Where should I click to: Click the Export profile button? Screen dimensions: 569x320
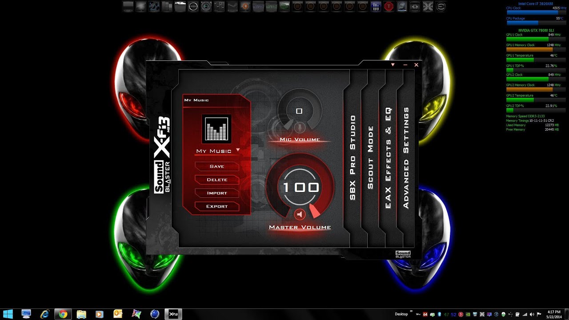(217, 206)
